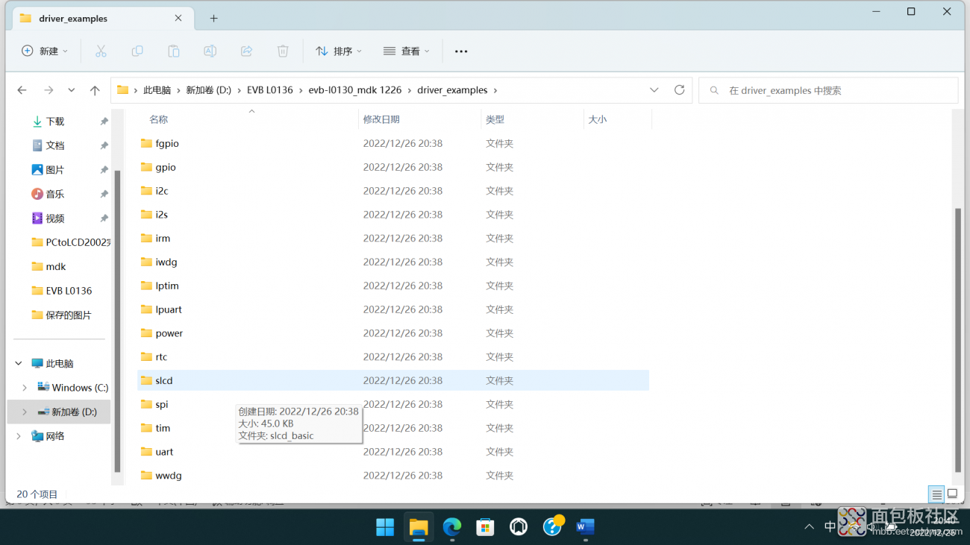Show hidden system tray icons

810,527
